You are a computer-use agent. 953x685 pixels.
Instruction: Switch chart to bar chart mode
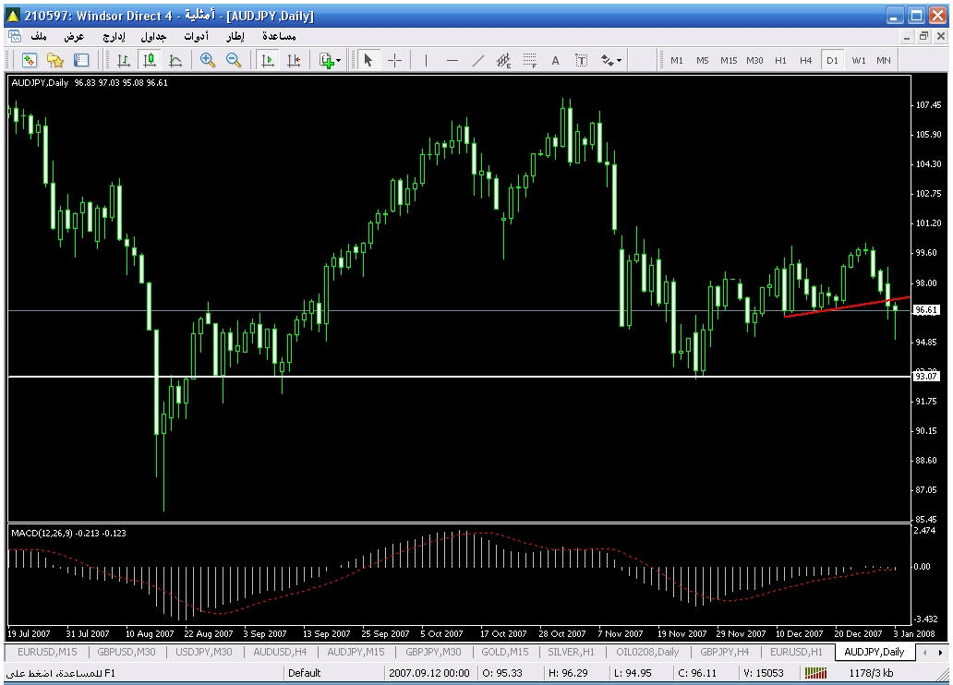point(123,60)
